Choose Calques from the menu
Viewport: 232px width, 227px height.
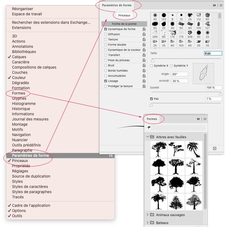[x=19, y=57]
